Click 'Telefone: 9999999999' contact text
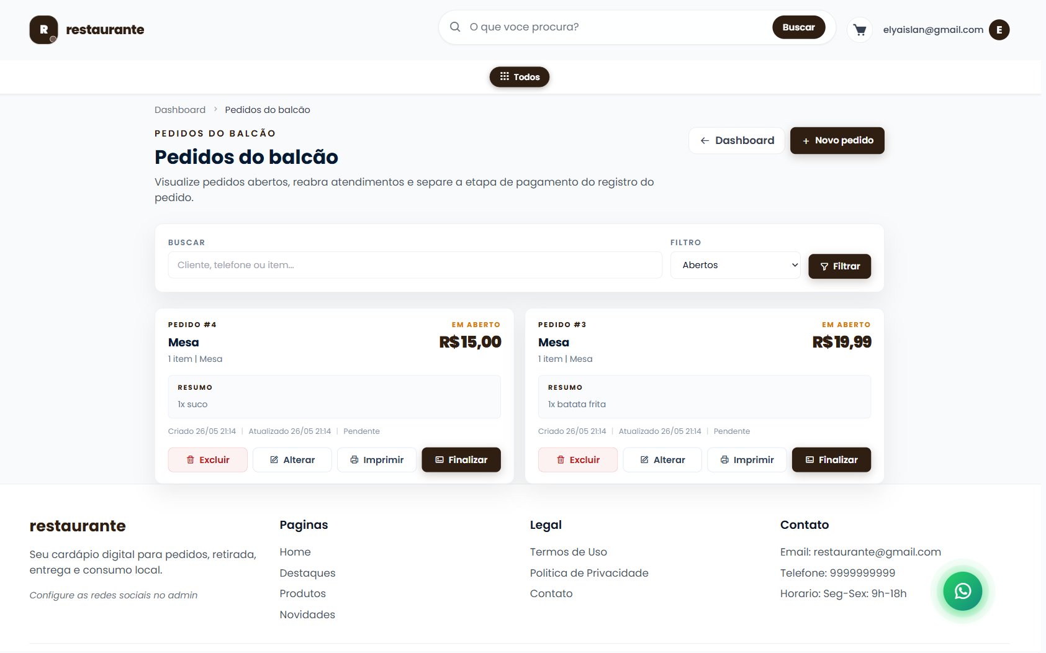This screenshot has width=1046, height=653. (x=837, y=573)
